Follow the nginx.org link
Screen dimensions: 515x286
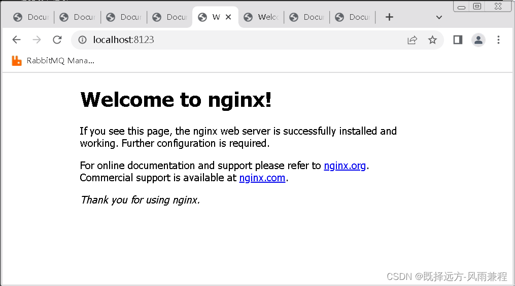(345, 166)
